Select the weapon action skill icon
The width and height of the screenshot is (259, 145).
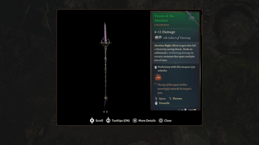(158, 77)
